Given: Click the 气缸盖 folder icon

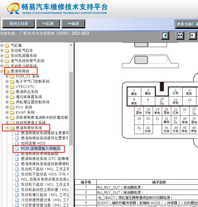Looking at the screenshot, I should pos(7,46).
